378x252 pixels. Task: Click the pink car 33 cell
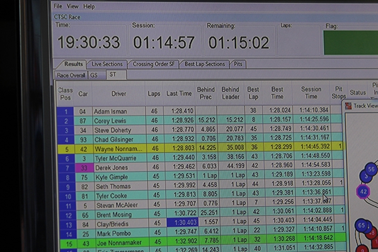pos(83,169)
